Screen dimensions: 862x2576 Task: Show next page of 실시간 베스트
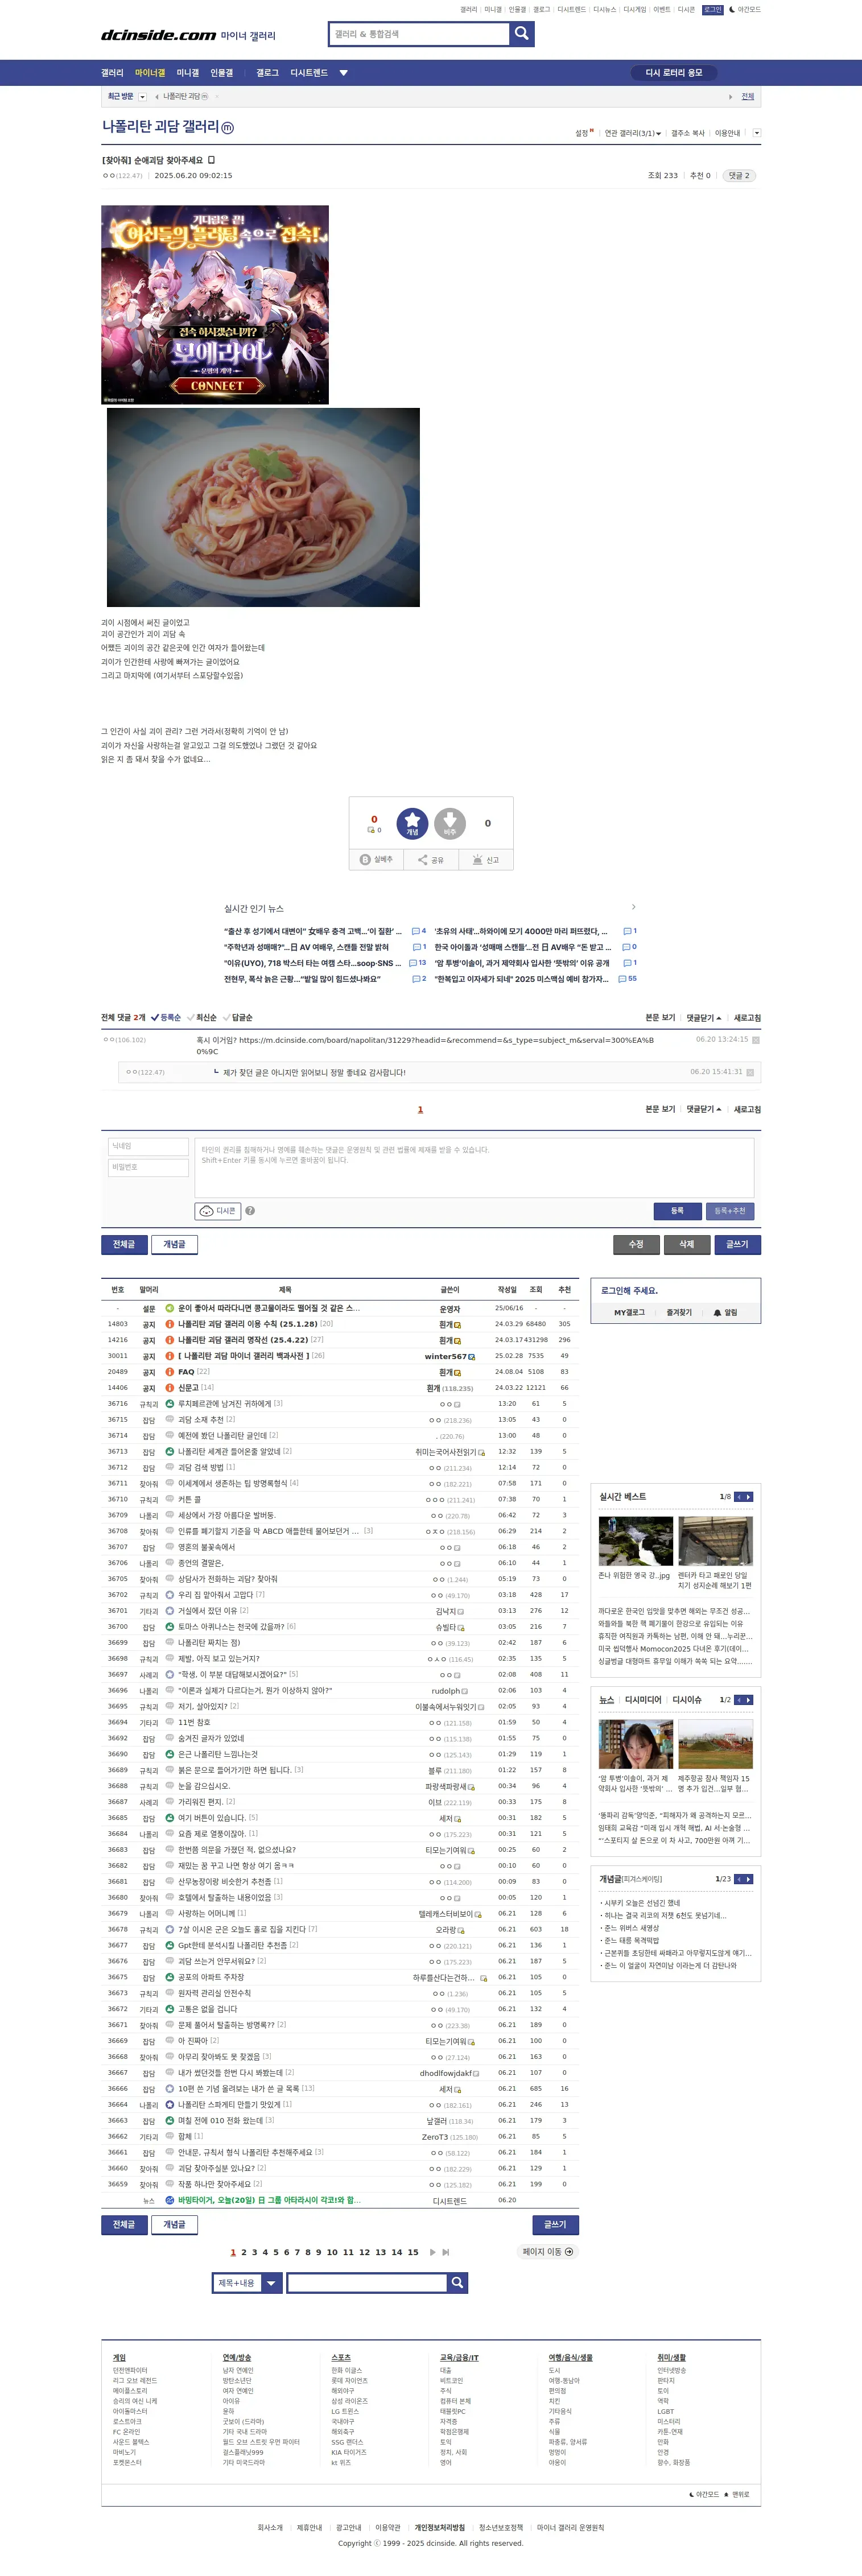(749, 1497)
